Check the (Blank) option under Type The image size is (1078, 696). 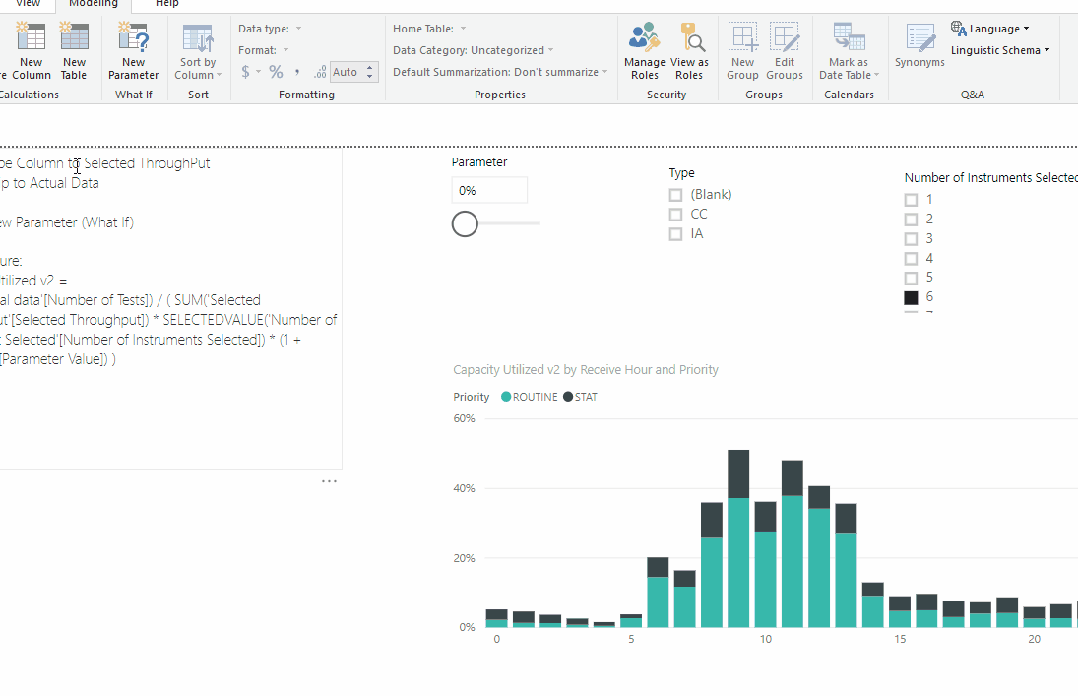point(675,194)
